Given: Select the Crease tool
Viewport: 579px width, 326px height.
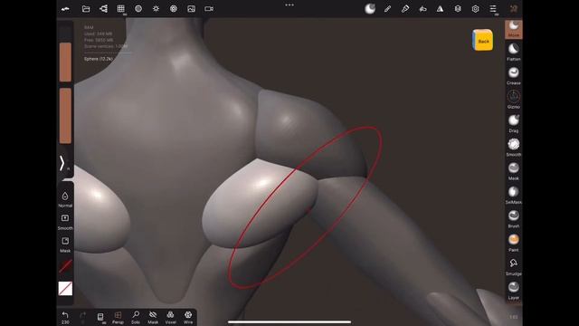Looking at the screenshot, I should coord(514,76).
